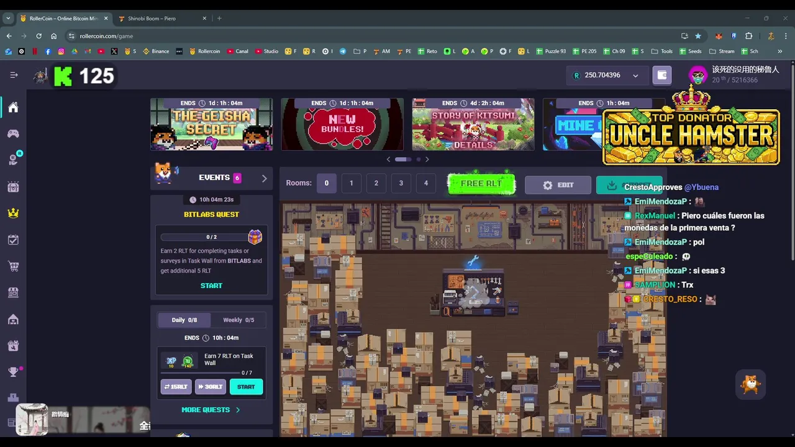
Task: Show more bookmarks with the double chevron
Action: [779, 52]
